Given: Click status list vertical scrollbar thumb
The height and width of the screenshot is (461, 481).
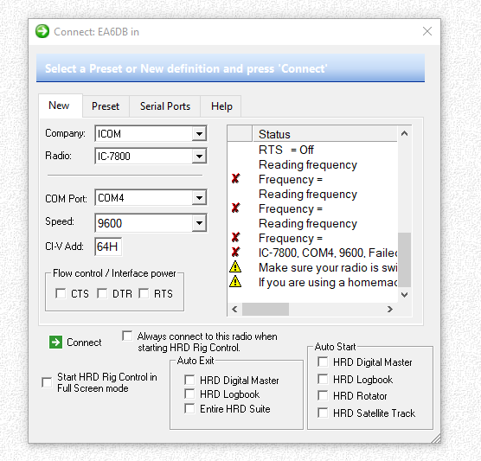Looking at the screenshot, I should pyautogui.click(x=404, y=259).
